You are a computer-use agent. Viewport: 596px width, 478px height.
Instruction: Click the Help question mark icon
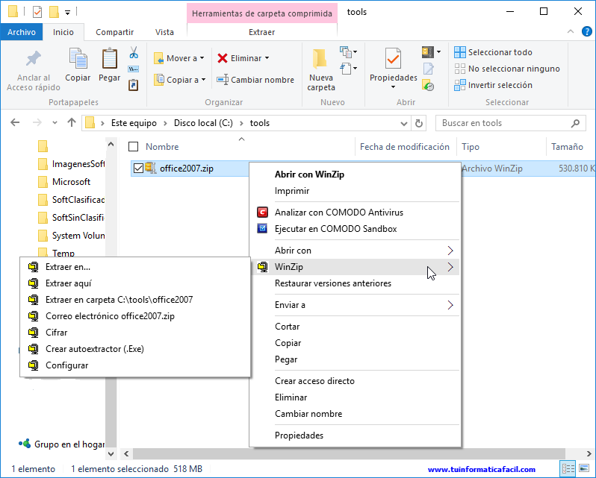586,31
